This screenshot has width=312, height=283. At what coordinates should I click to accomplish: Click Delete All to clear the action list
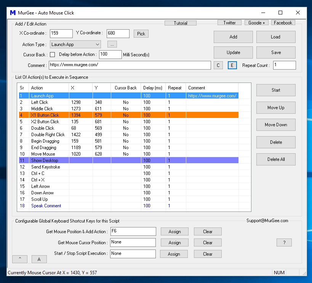click(275, 159)
